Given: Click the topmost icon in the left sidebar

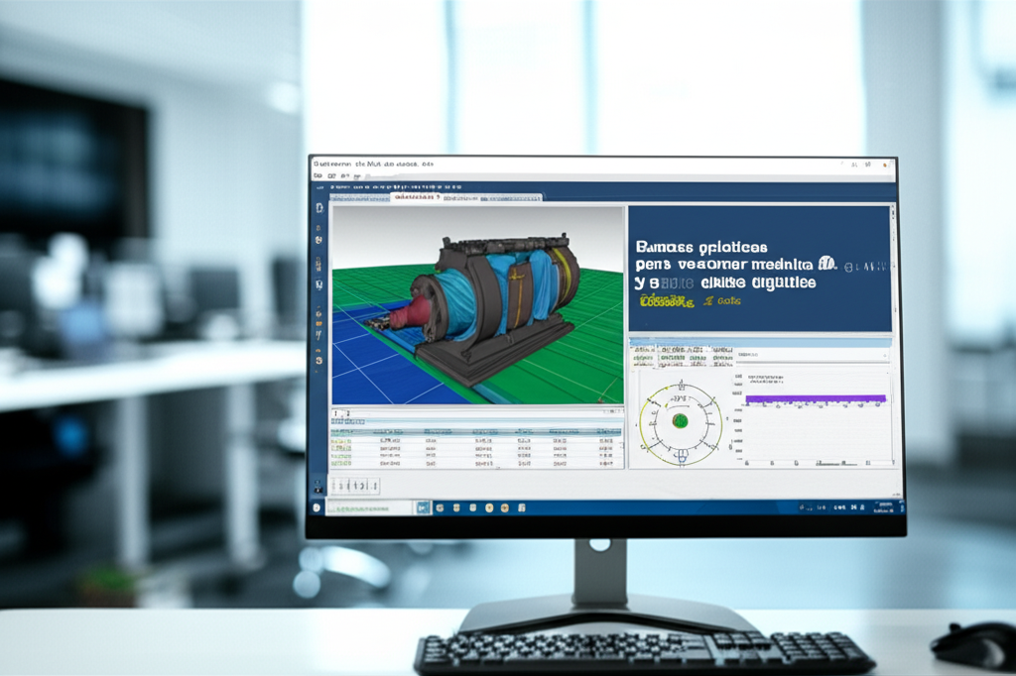Looking at the screenshot, I should 319,209.
